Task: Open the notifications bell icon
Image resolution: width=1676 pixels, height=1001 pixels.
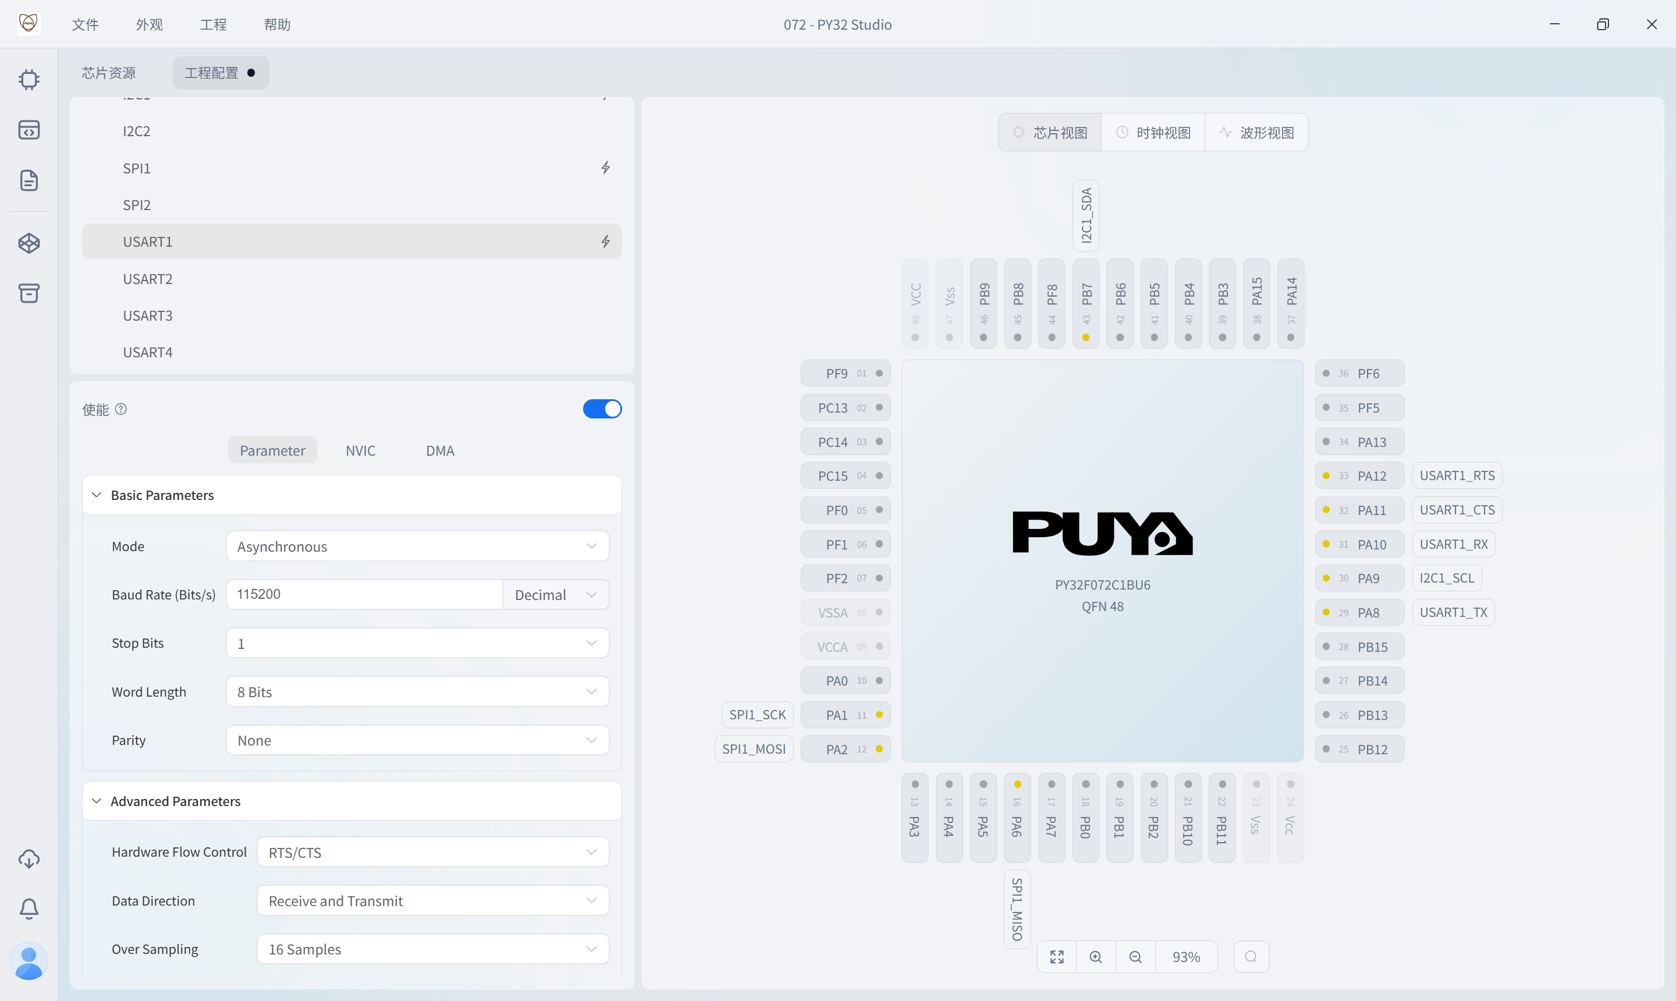Action: (29, 908)
